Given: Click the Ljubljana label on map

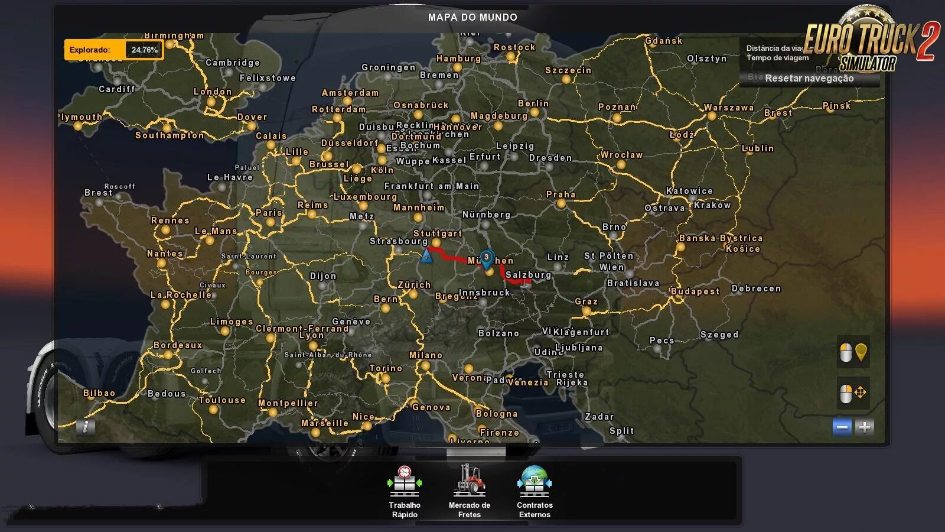Looking at the screenshot, I should coord(579,348).
